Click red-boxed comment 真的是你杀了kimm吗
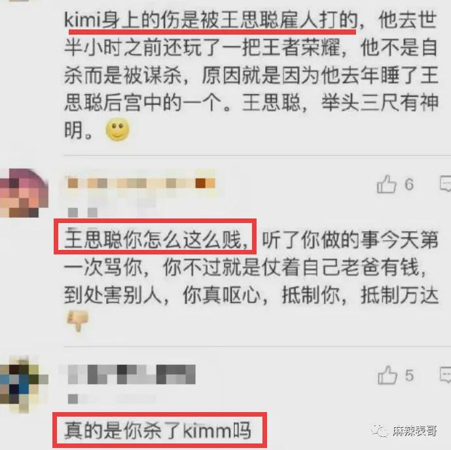This screenshot has height=450, width=451. (x=158, y=430)
